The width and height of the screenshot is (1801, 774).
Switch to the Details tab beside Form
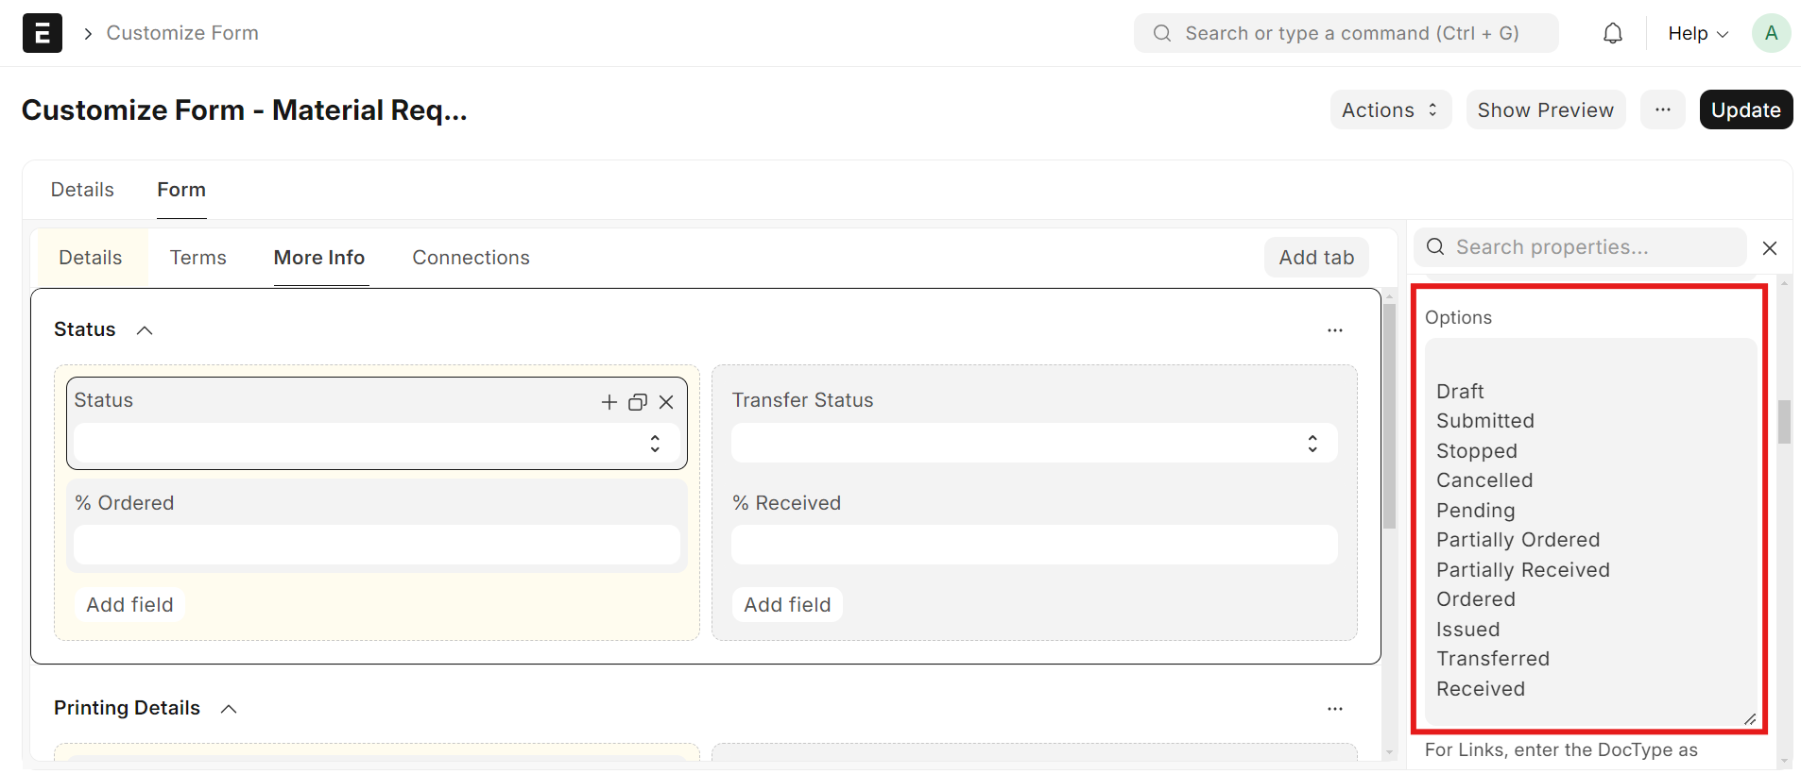coord(81,189)
